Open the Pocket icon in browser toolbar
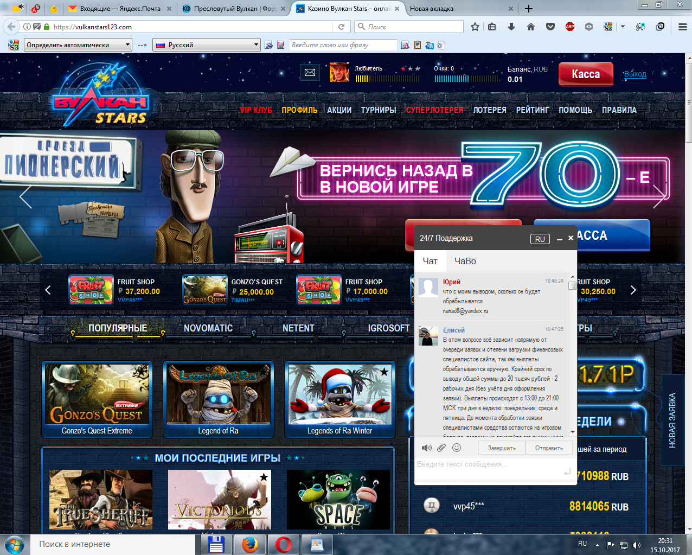 550,27
